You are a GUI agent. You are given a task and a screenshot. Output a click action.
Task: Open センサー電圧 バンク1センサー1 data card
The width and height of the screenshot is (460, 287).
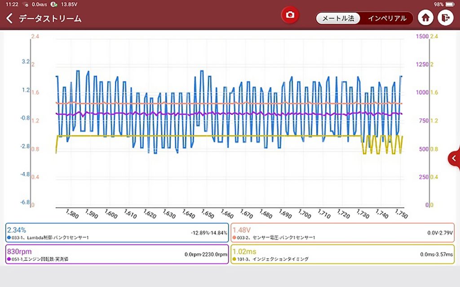342,233
